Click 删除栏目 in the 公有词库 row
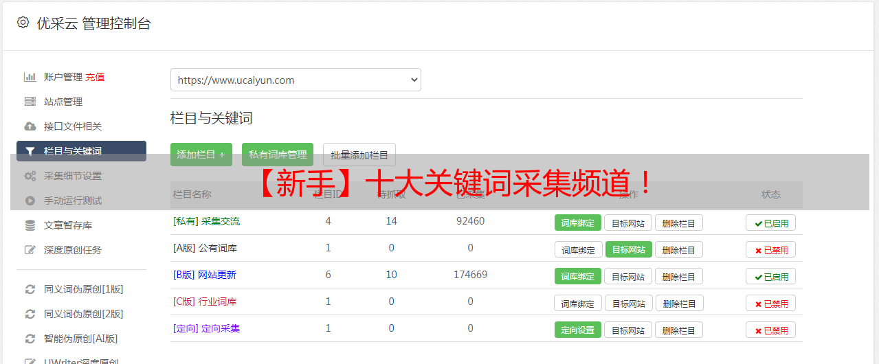 679,249
